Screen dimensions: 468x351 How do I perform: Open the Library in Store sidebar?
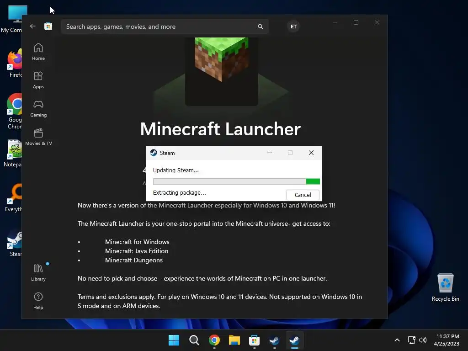(x=38, y=272)
